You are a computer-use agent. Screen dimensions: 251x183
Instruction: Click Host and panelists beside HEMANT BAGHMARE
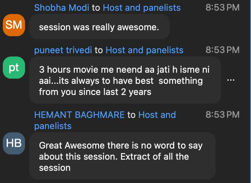[x=157, y=115]
